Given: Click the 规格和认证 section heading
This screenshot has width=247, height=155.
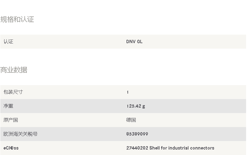Looking at the screenshot, I should 17,19.
